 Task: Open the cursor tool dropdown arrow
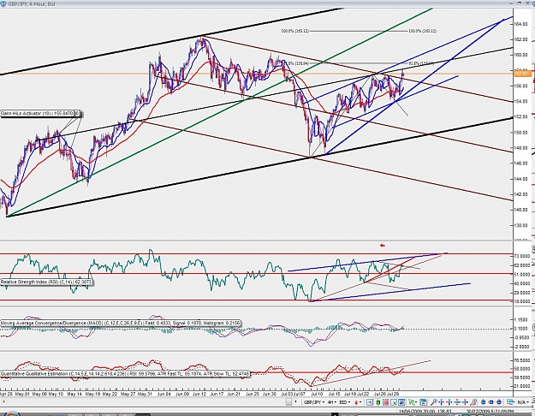coord(416,402)
